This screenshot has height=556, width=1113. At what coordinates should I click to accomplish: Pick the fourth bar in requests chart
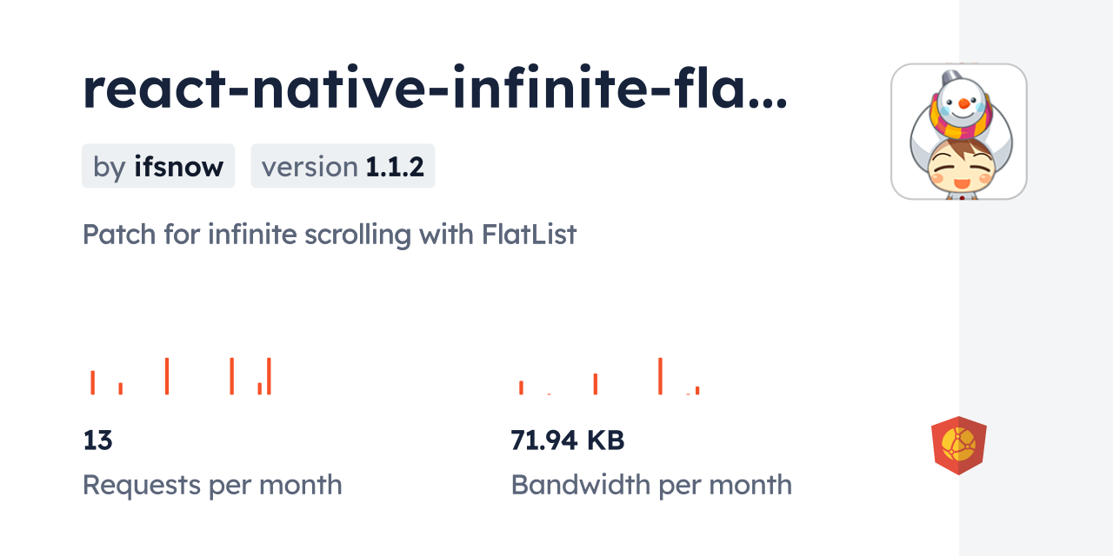[x=232, y=376]
